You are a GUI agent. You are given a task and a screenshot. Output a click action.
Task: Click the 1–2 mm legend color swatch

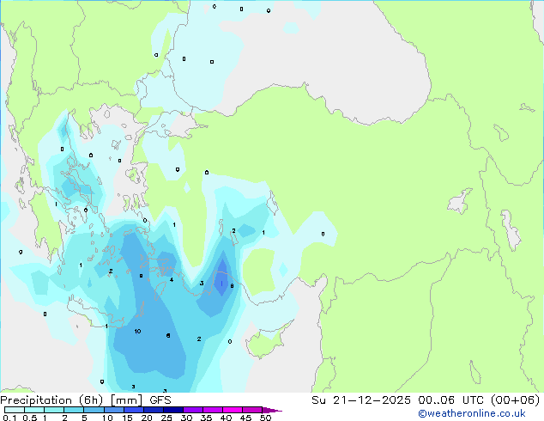coord(54,410)
